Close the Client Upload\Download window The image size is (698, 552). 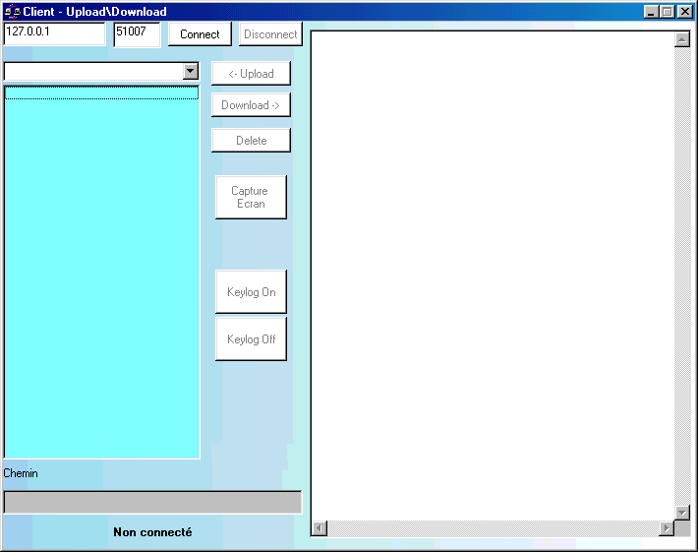684,12
